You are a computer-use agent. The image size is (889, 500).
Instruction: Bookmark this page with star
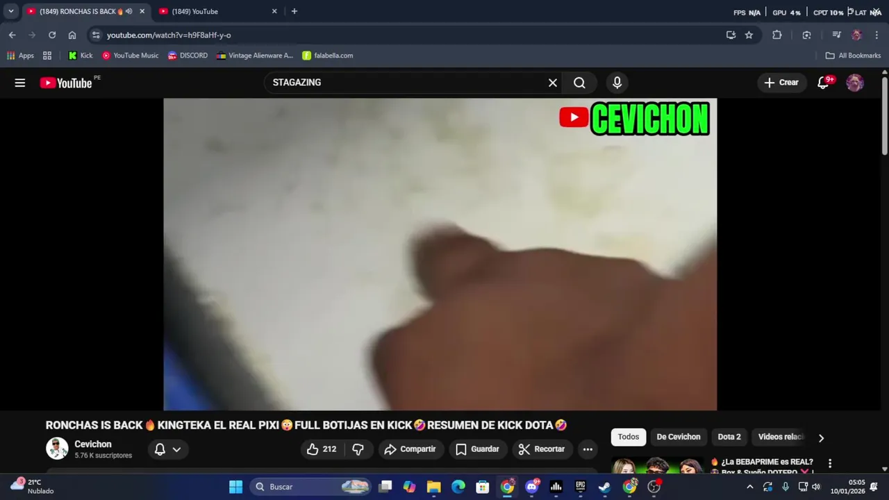pos(749,35)
